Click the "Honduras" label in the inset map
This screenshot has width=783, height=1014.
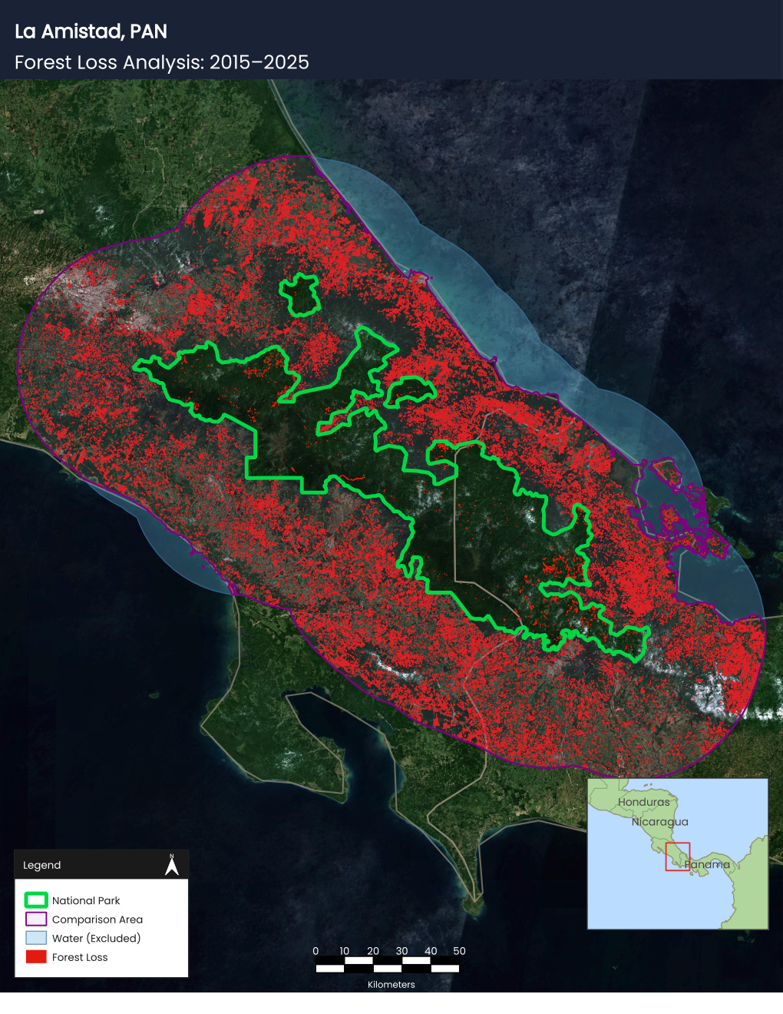tap(644, 802)
